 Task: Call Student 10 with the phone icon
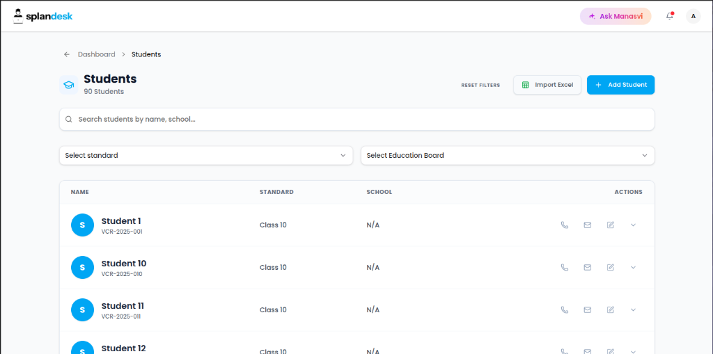(564, 267)
